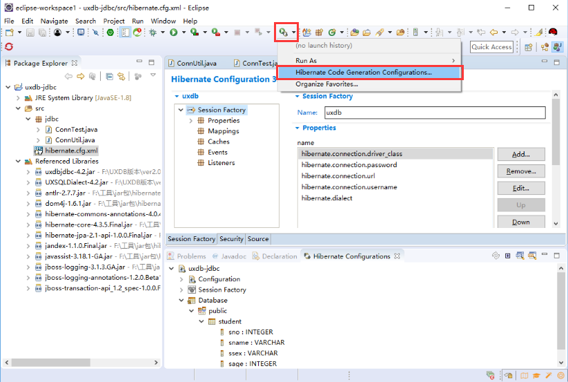Click the Add... property button
The width and height of the screenshot is (568, 382).
click(520, 154)
